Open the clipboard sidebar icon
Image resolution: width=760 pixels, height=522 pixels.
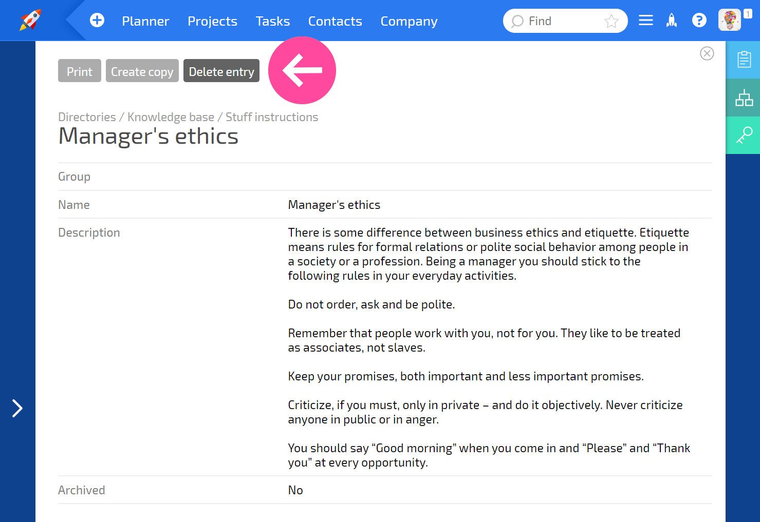tap(743, 60)
